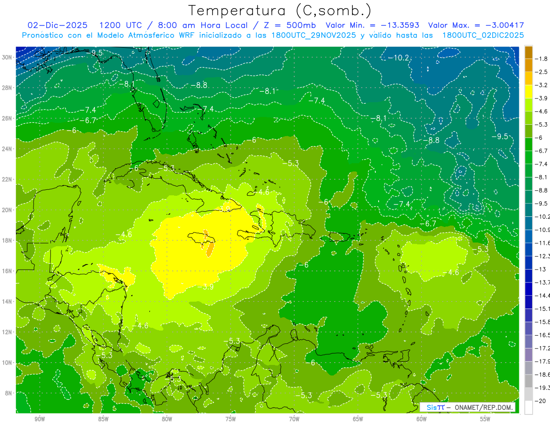Select the 70W longitude axis label
This screenshot has height=425, width=550.
[x=294, y=419]
